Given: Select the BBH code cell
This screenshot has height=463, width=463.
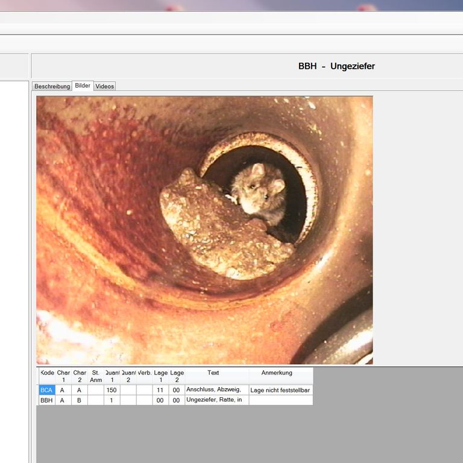Looking at the screenshot, I should click(x=46, y=400).
